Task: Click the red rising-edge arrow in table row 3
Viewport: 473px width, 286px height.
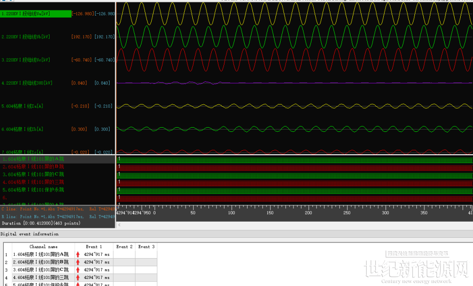Action: 78,269
